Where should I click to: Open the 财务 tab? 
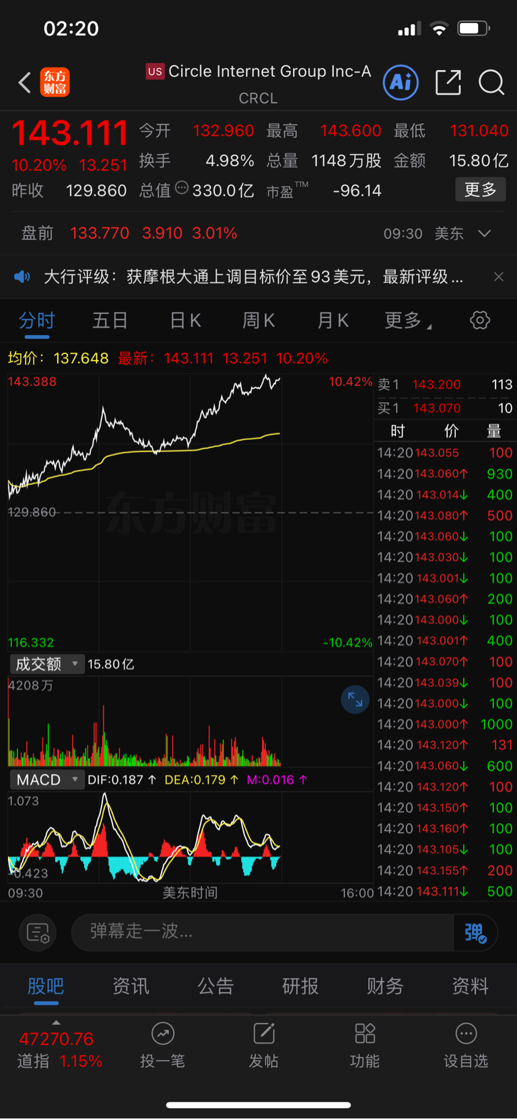(385, 986)
